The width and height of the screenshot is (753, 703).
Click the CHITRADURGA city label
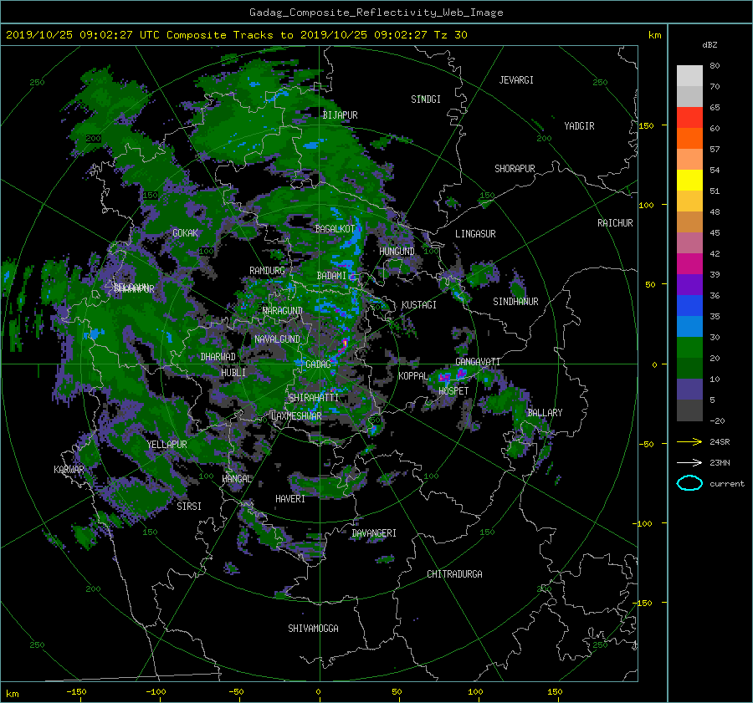[x=455, y=574]
